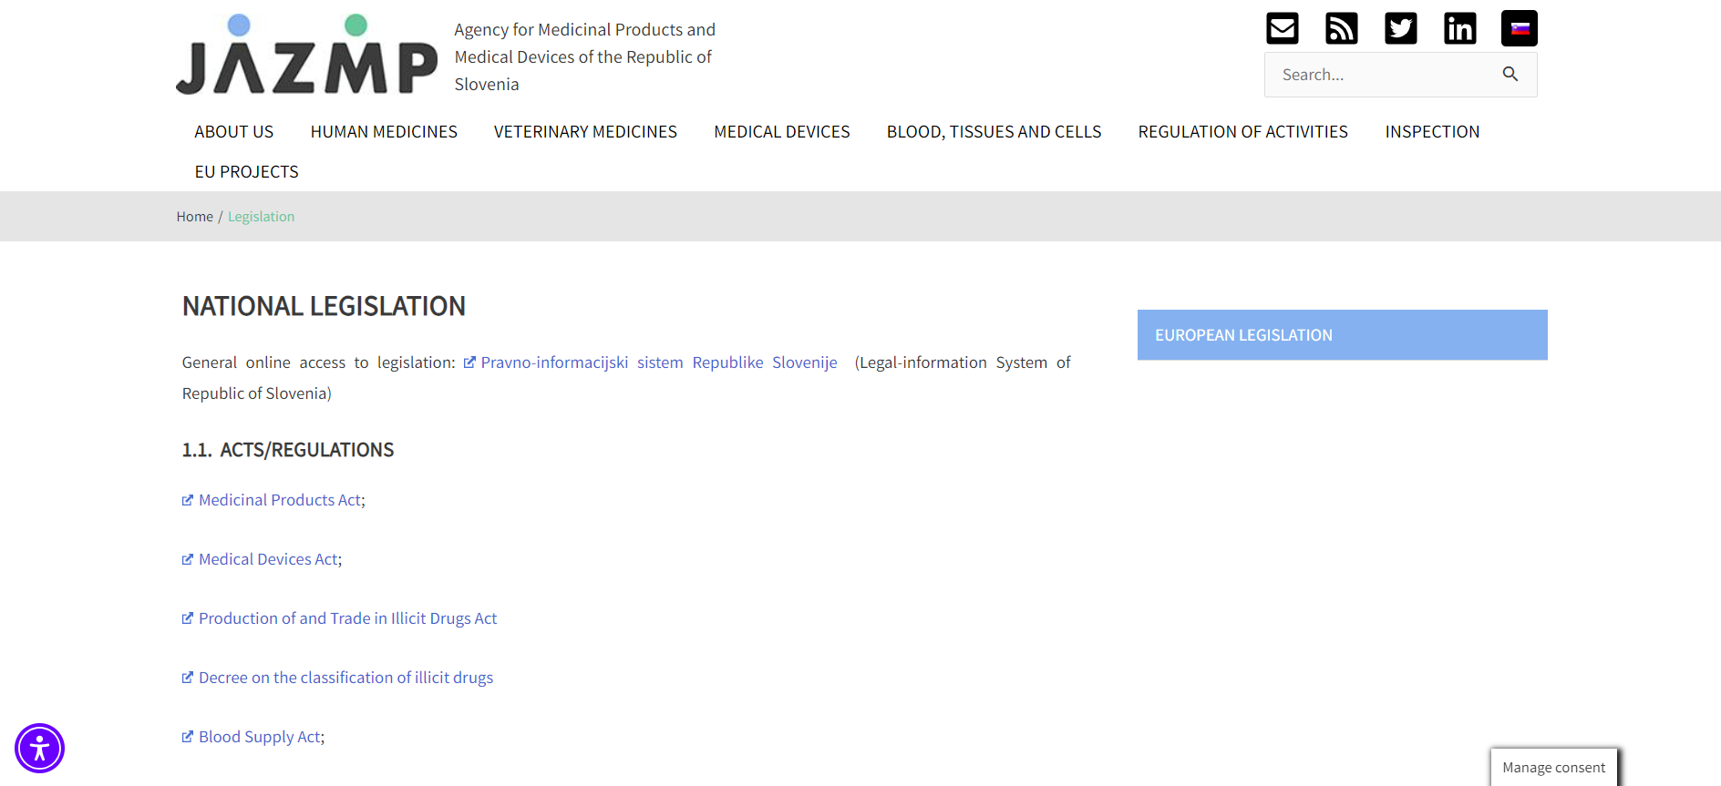Open the accessibility widget icon
Viewport: 1721px width, 786px height.
click(39, 749)
